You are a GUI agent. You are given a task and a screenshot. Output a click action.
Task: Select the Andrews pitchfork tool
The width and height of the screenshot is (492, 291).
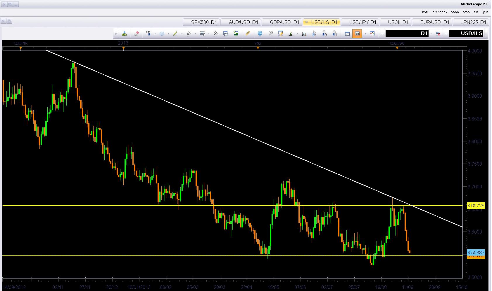tap(216, 34)
